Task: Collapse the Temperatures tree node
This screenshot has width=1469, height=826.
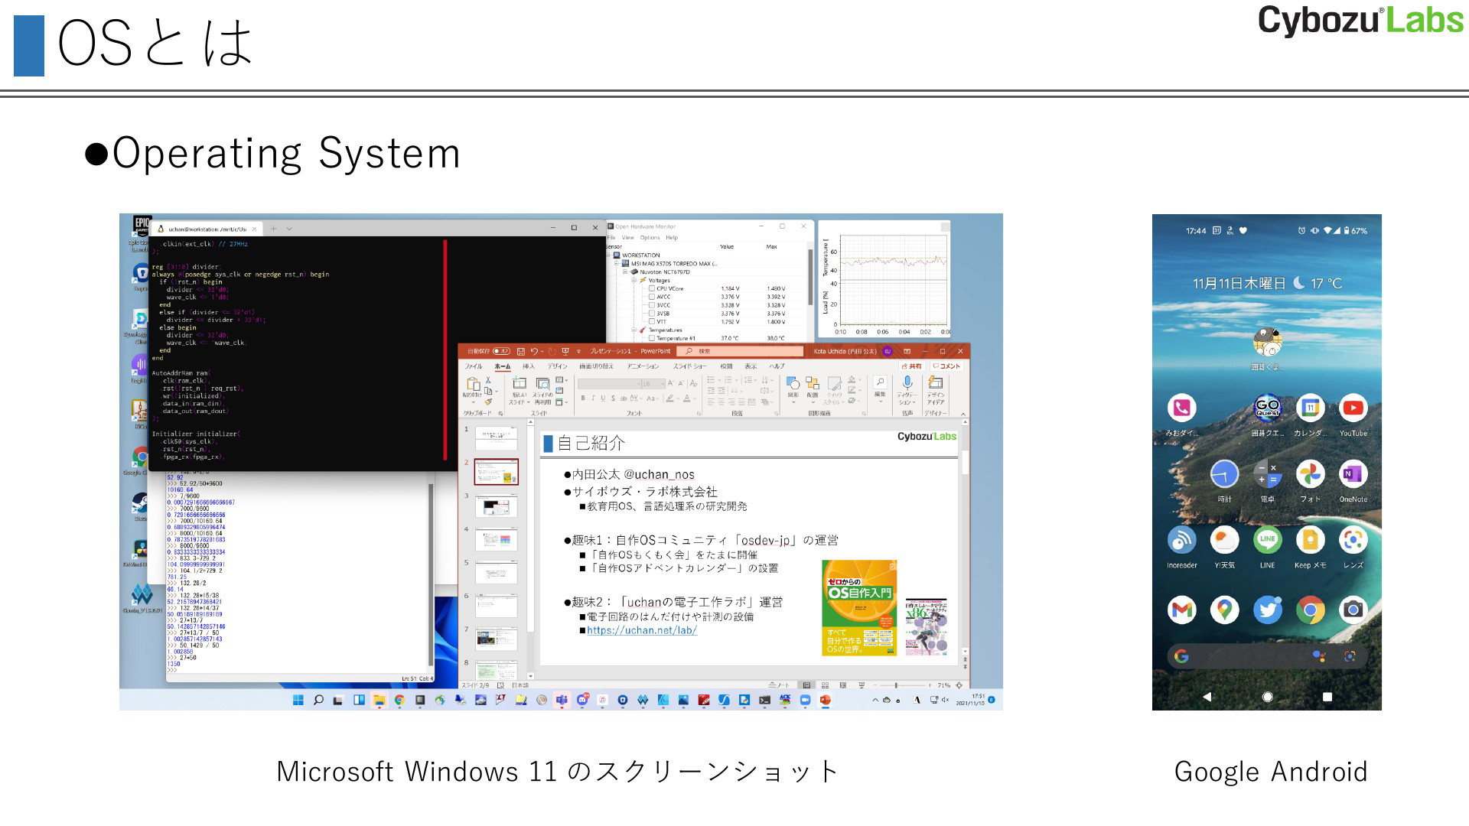Action: 634,330
